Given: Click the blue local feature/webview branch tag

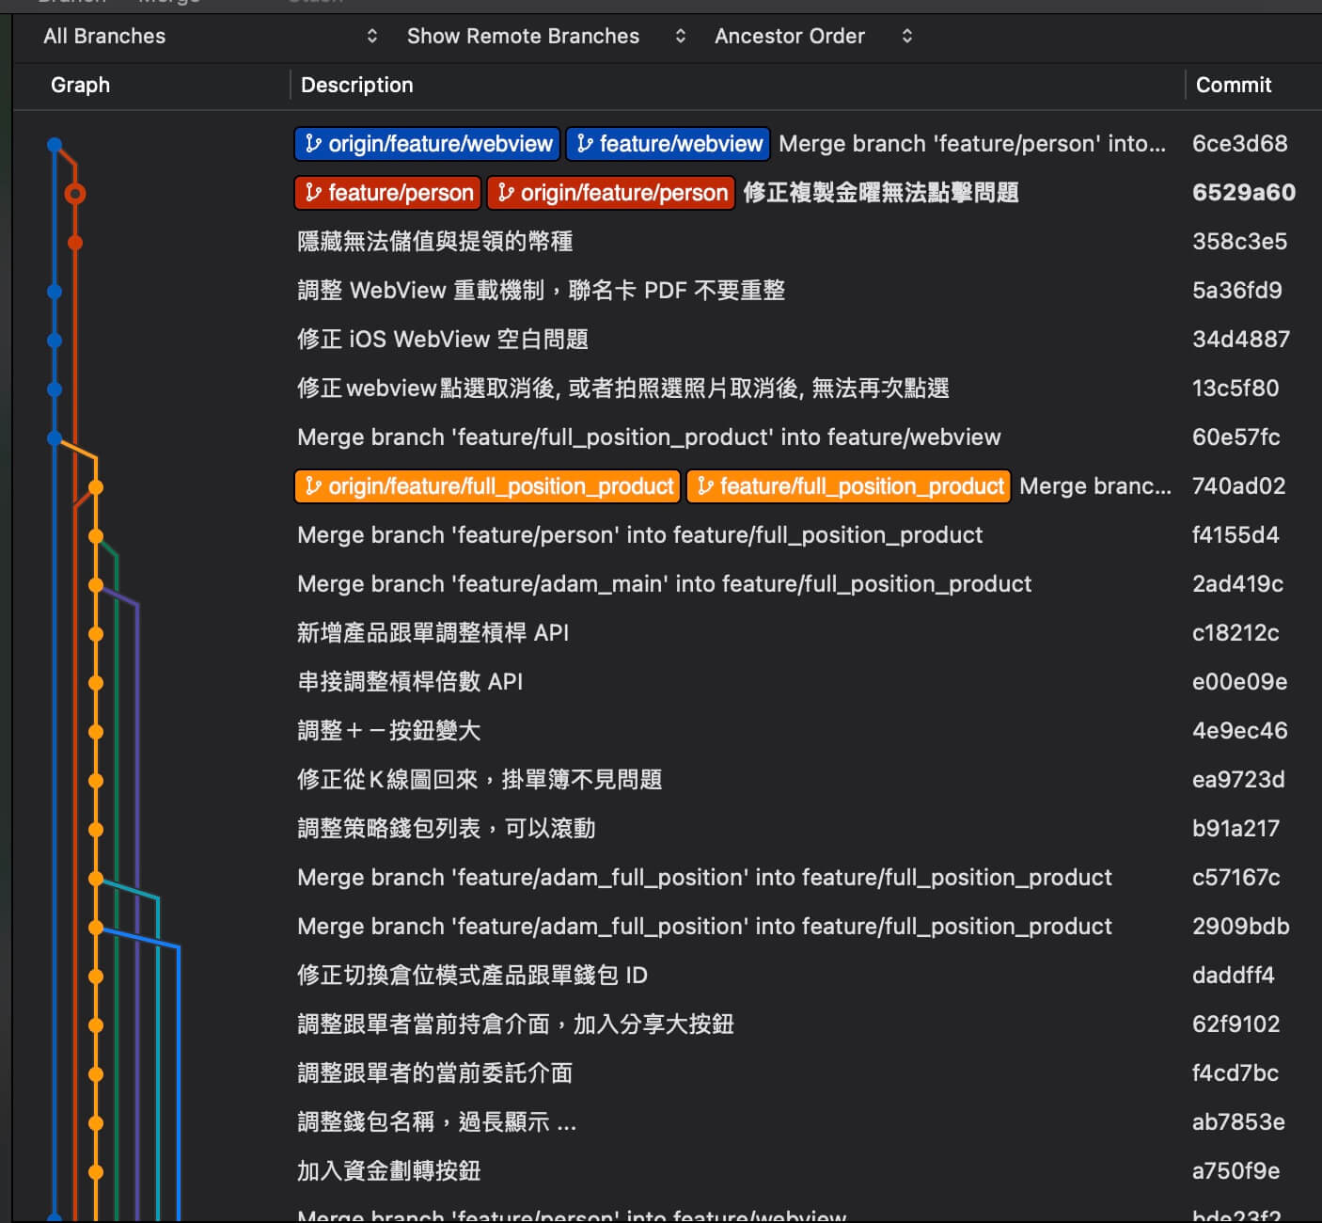Looking at the screenshot, I should [669, 144].
